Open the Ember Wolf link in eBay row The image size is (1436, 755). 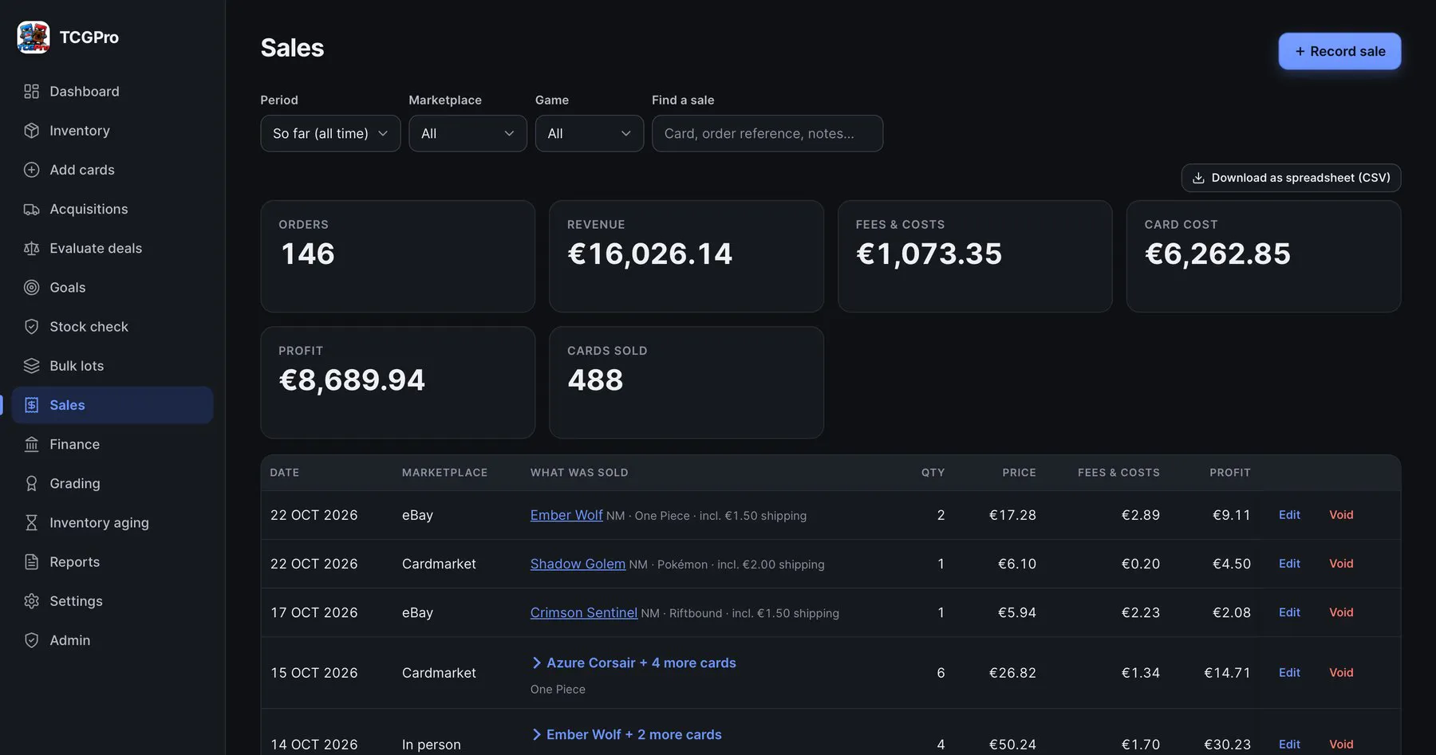click(x=566, y=515)
